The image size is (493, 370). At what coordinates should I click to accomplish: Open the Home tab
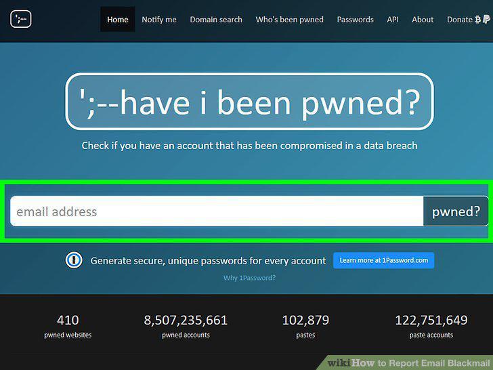(118, 19)
